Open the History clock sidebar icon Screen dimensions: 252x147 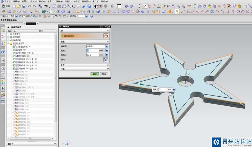pyautogui.click(x=3, y=69)
